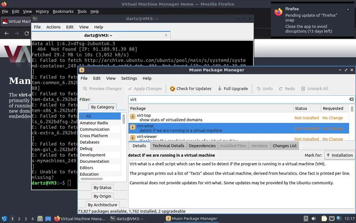Open the Versions tab

[x=259, y=146]
